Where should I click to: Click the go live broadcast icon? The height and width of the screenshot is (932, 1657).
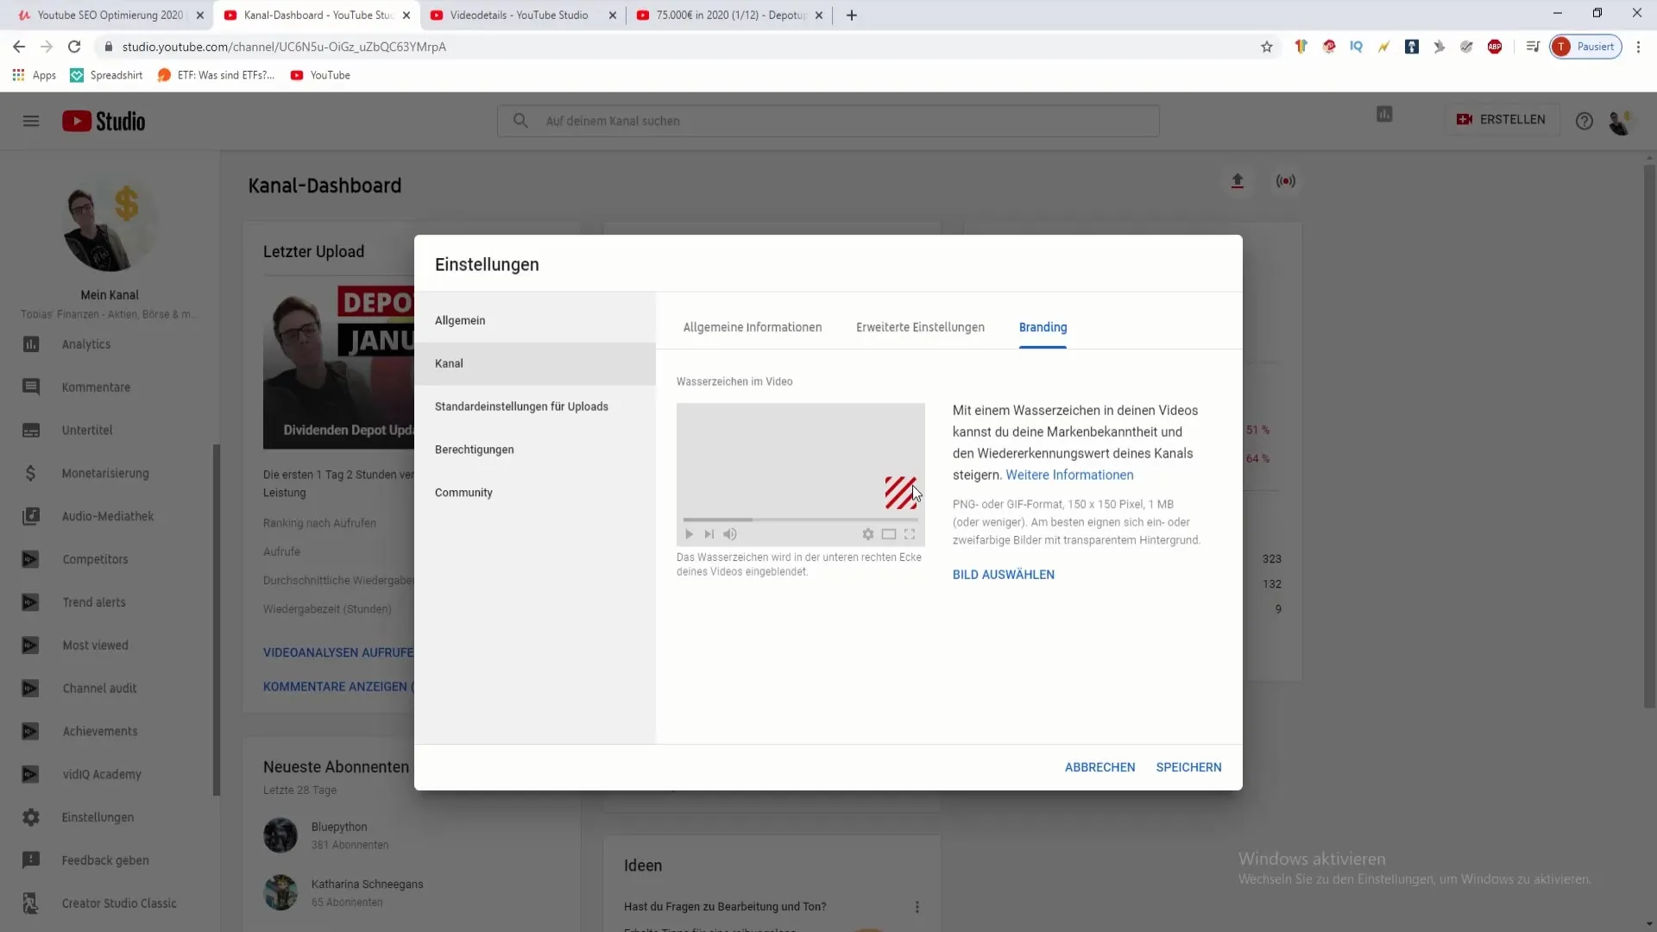tap(1286, 181)
